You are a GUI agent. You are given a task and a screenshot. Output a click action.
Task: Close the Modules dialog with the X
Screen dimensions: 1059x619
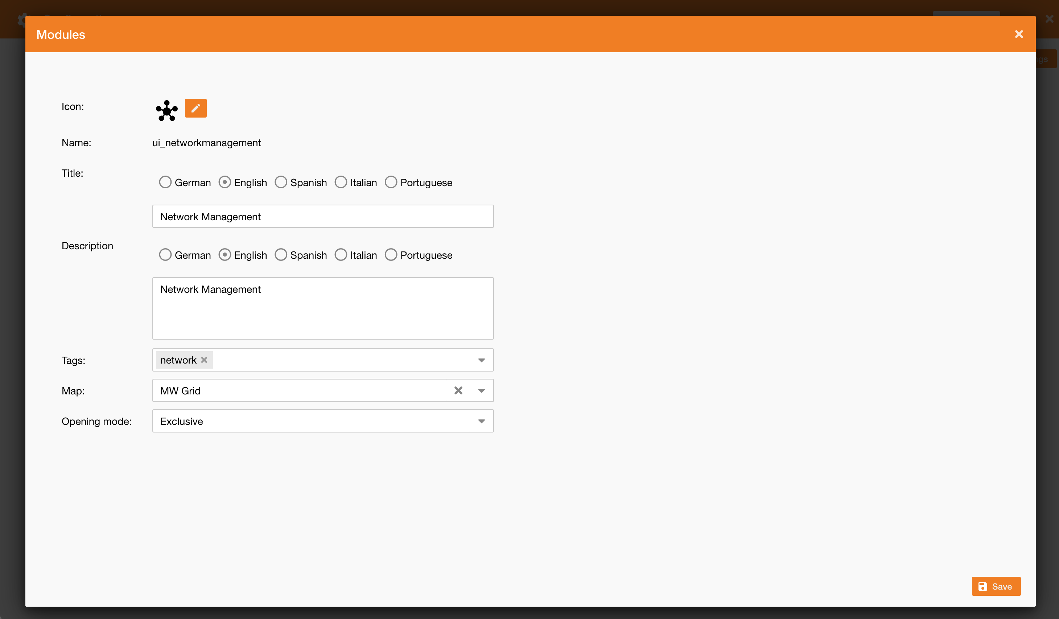(x=1019, y=34)
